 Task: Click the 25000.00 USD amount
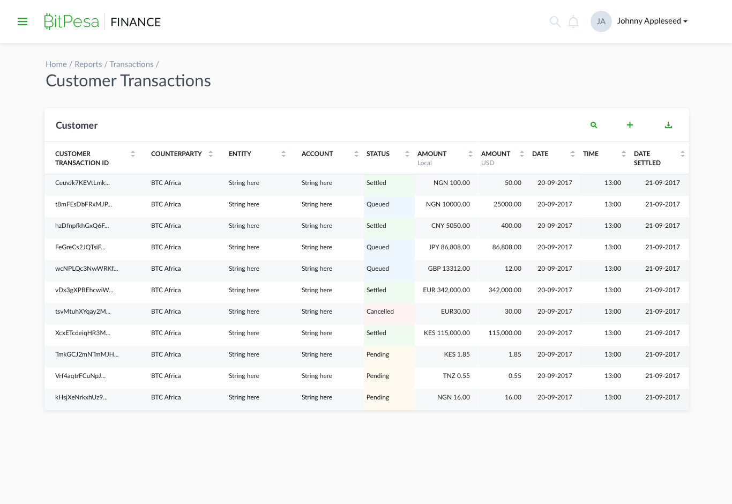[x=507, y=204]
